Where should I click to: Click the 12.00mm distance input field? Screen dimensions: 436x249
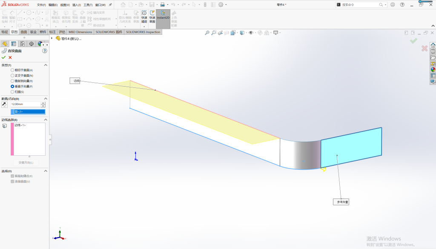coord(26,104)
